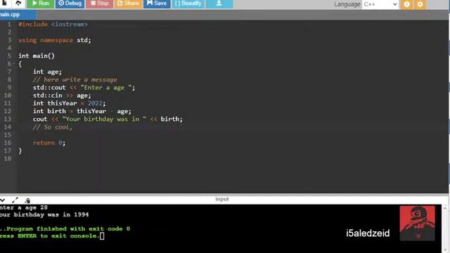The image size is (450, 253).
Task: Click the 'using namespace std;' line
Action: [x=55, y=40]
